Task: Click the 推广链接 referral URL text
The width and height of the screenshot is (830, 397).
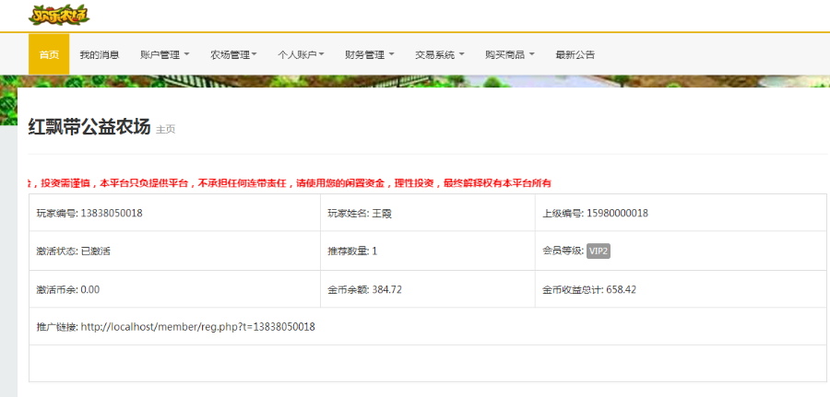Action: coord(198,327)
